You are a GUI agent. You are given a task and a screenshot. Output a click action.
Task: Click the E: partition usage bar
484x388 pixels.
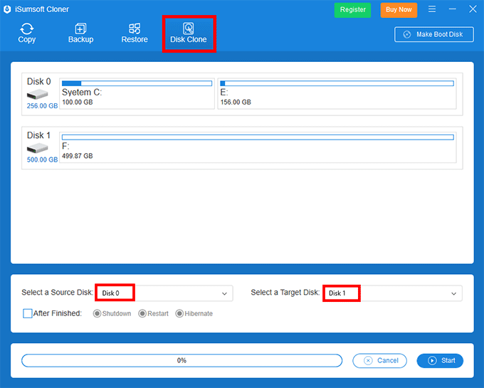[x=337, y=83]
